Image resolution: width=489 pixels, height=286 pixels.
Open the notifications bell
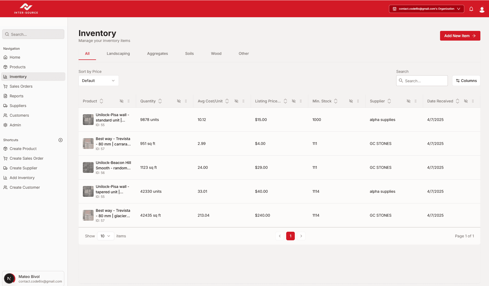pyautogui.click(x=471, y=9)
